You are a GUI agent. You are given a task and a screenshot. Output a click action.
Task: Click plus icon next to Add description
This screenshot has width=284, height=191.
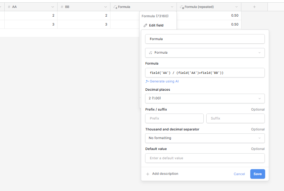(x=147, y=174)
